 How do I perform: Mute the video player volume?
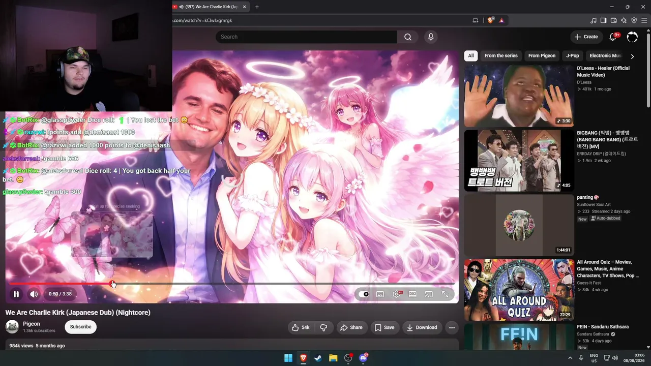[x=34, y=294]
